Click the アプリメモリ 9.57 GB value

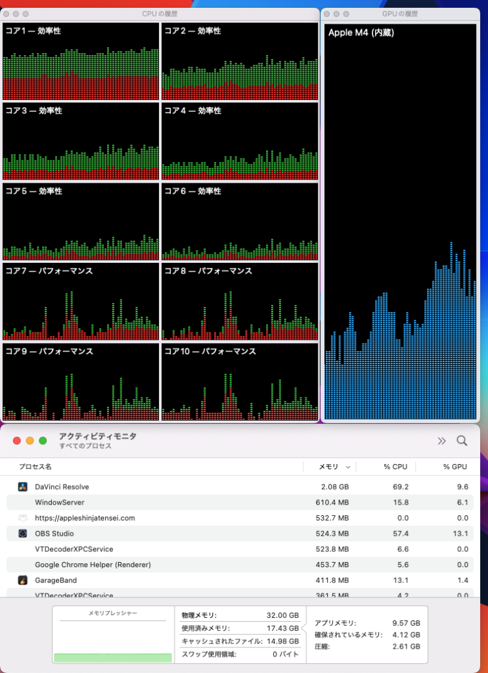click(x=406, y=623)
